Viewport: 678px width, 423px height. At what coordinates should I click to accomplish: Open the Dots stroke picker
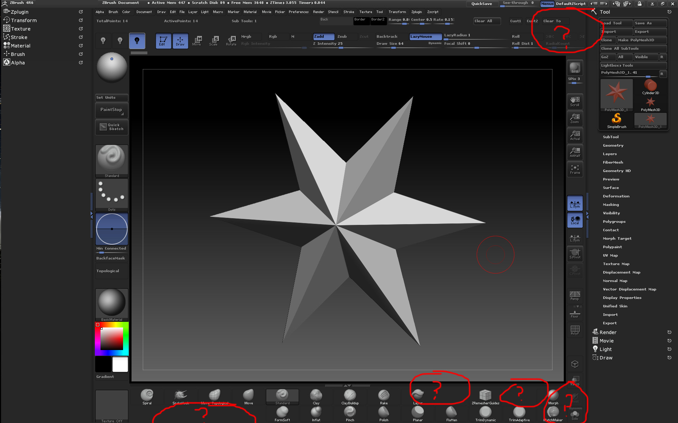tap(112, 195)
